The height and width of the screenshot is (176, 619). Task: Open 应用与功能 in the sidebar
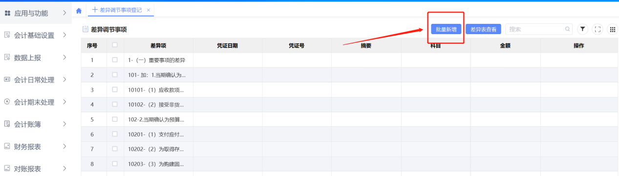coord(31,13)
